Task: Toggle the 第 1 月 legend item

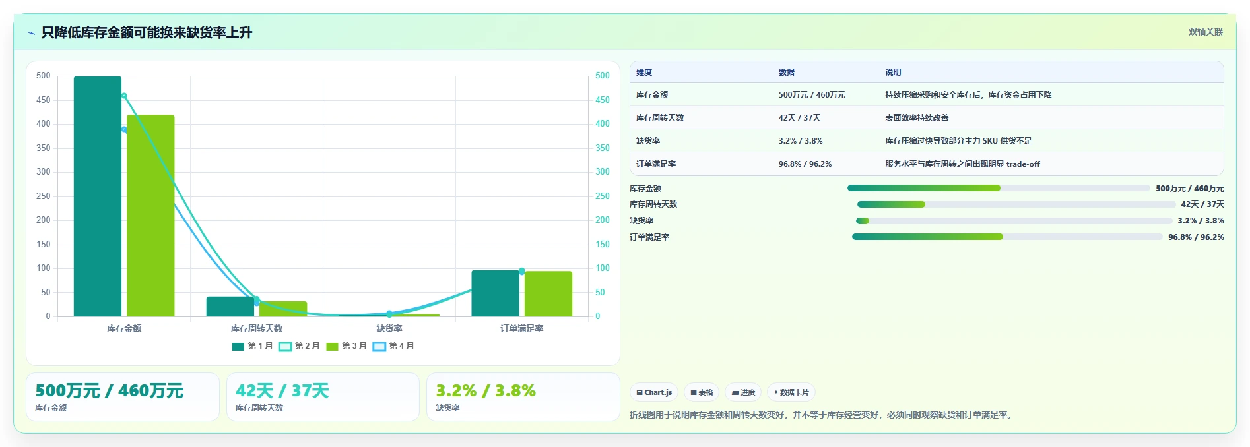Action: [252, 346]
